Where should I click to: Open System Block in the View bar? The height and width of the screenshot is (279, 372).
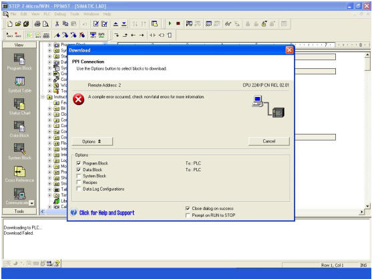tap(19, 151)
